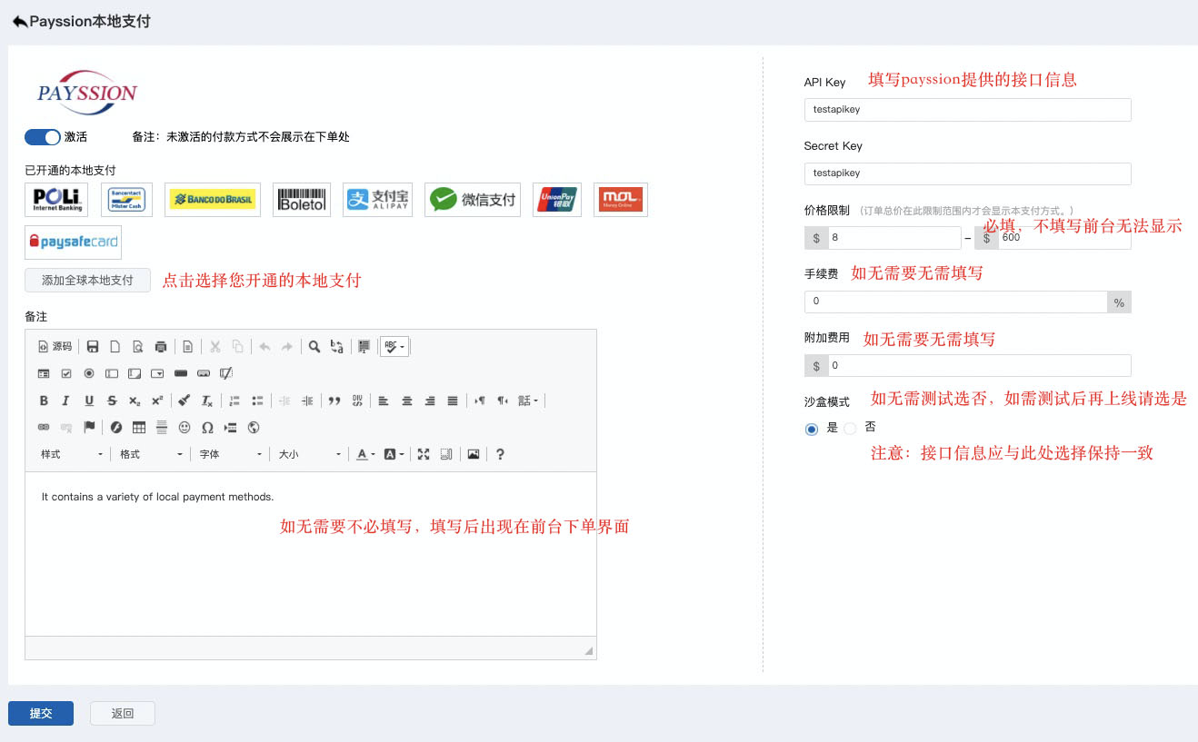Click the Select All icon

pyautogui.click(x=364, y=346)
